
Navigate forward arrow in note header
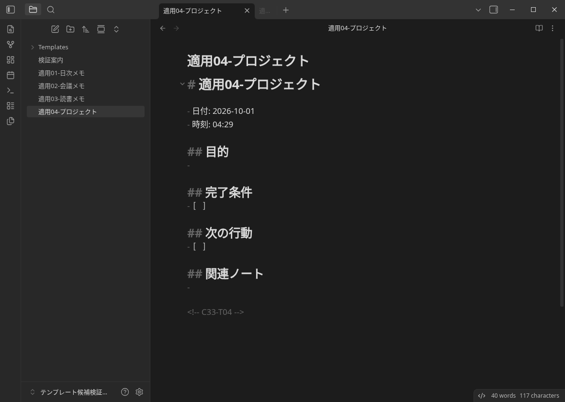176,28
